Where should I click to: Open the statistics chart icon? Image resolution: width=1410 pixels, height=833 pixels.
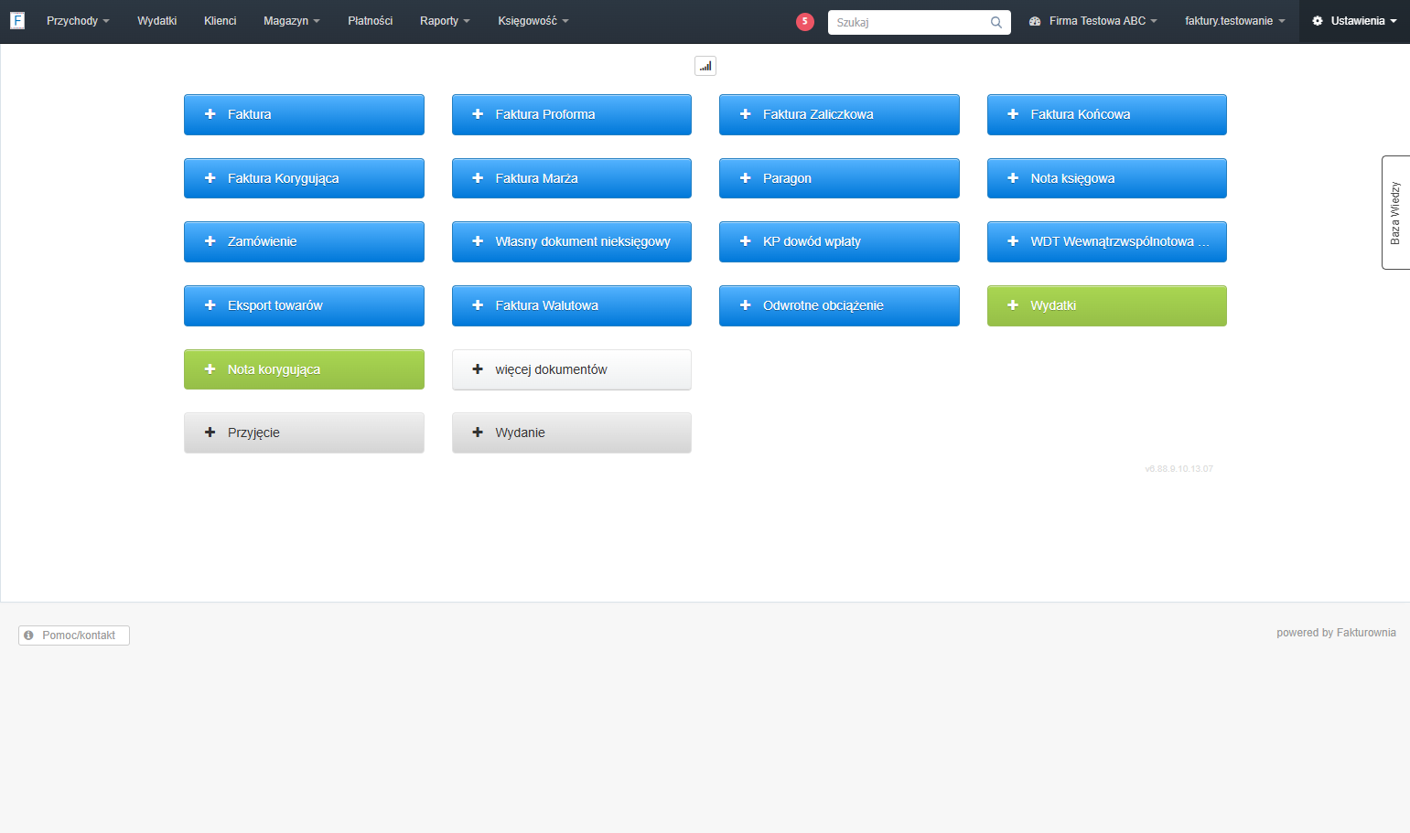click(x=705, y=66)
